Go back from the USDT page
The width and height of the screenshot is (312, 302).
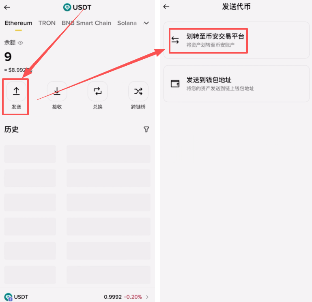pos(7,7)
